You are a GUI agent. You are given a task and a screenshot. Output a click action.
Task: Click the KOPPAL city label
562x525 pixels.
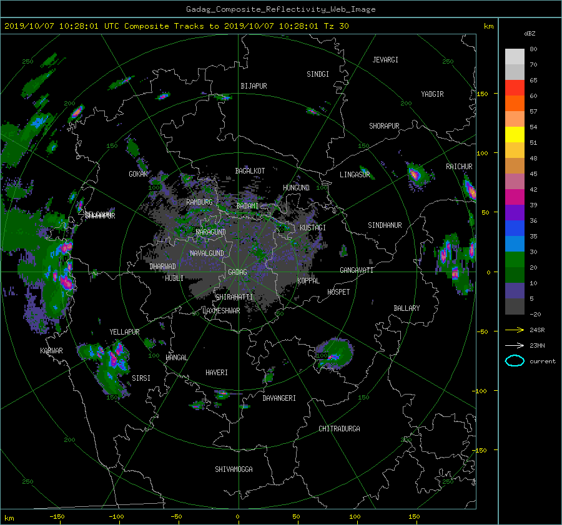[x=308, y=281]
